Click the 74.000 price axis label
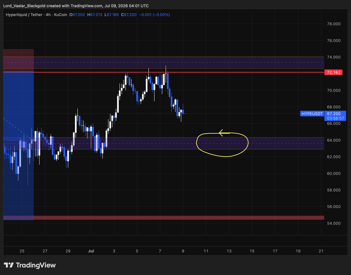Image resolution: width=351 pixels, height=275 pixels. [333, 57]
